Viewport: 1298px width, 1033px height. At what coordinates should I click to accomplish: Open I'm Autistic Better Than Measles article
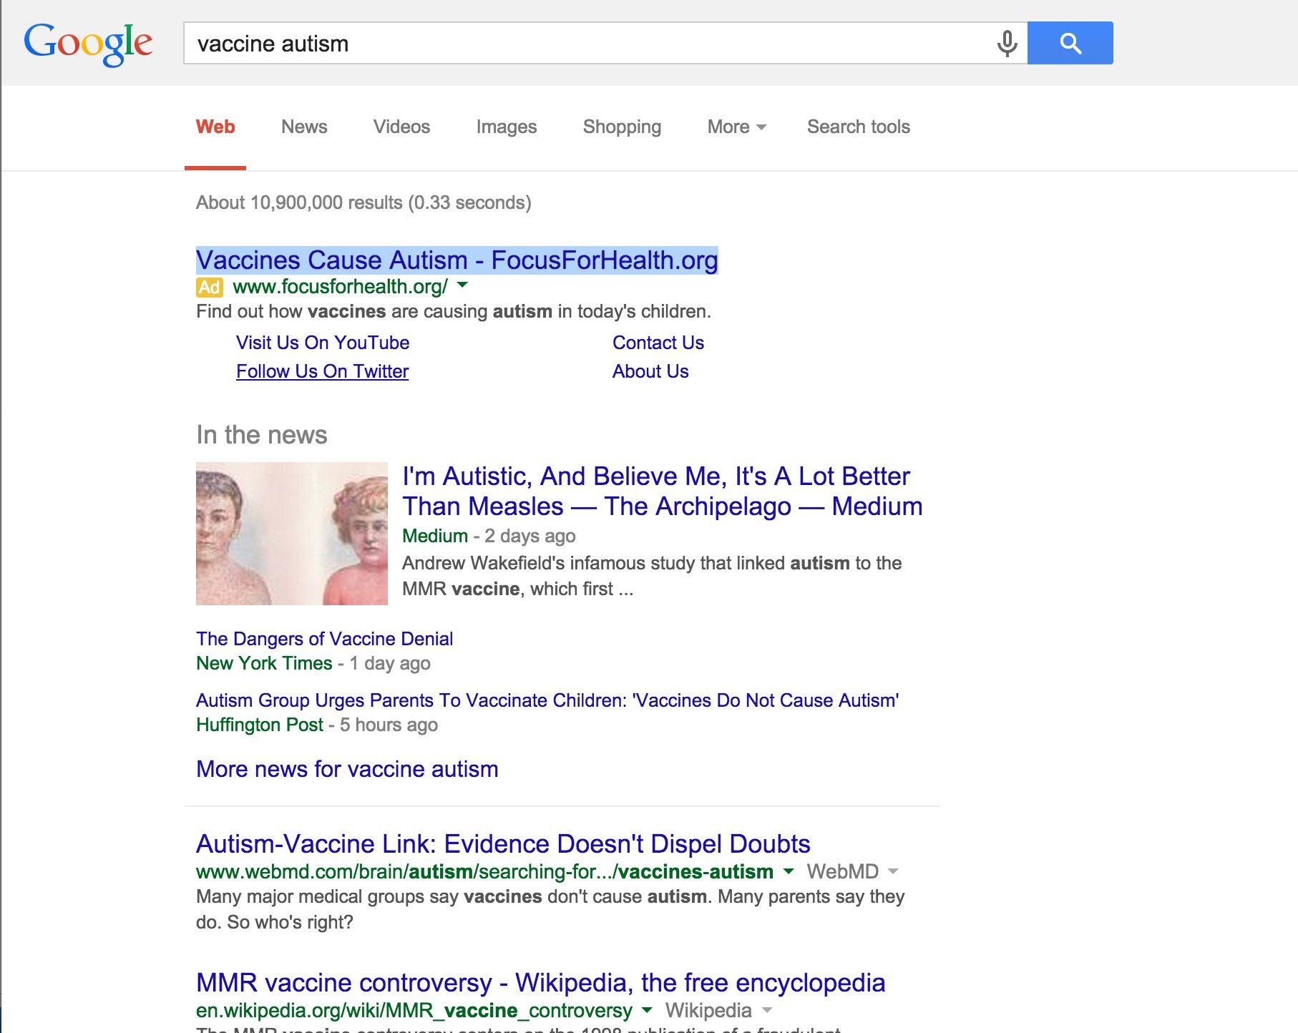coord(662,491)
